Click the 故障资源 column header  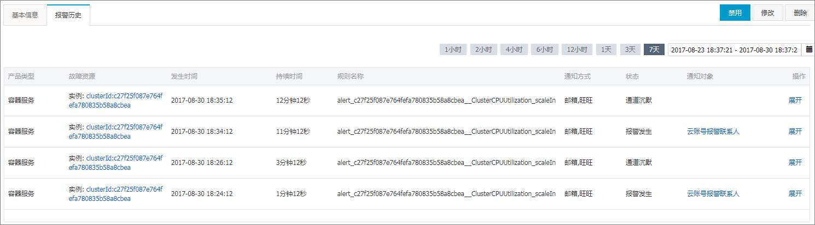(82, 76)
